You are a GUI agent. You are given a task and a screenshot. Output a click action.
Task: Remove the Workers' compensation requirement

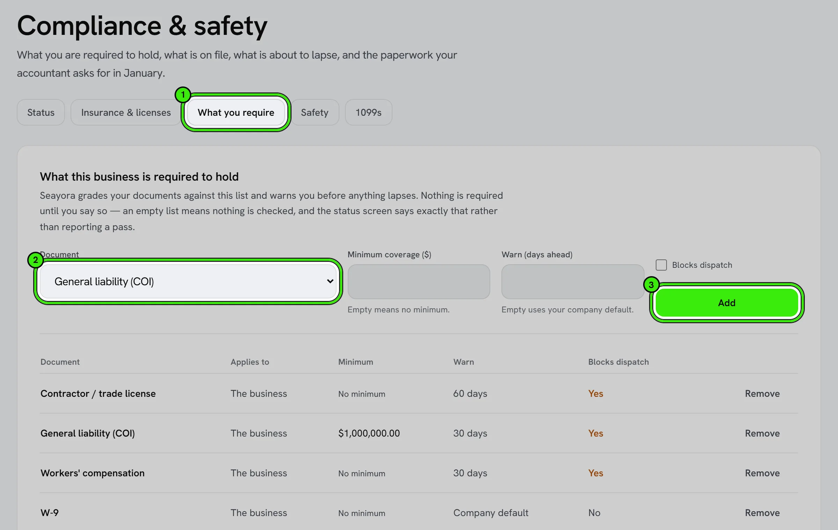coord(762,473)
